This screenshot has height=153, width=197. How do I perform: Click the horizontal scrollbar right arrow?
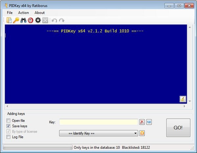[184, 106]
